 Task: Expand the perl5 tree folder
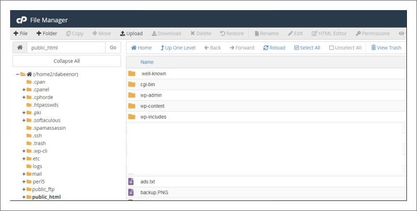(24, 182)
